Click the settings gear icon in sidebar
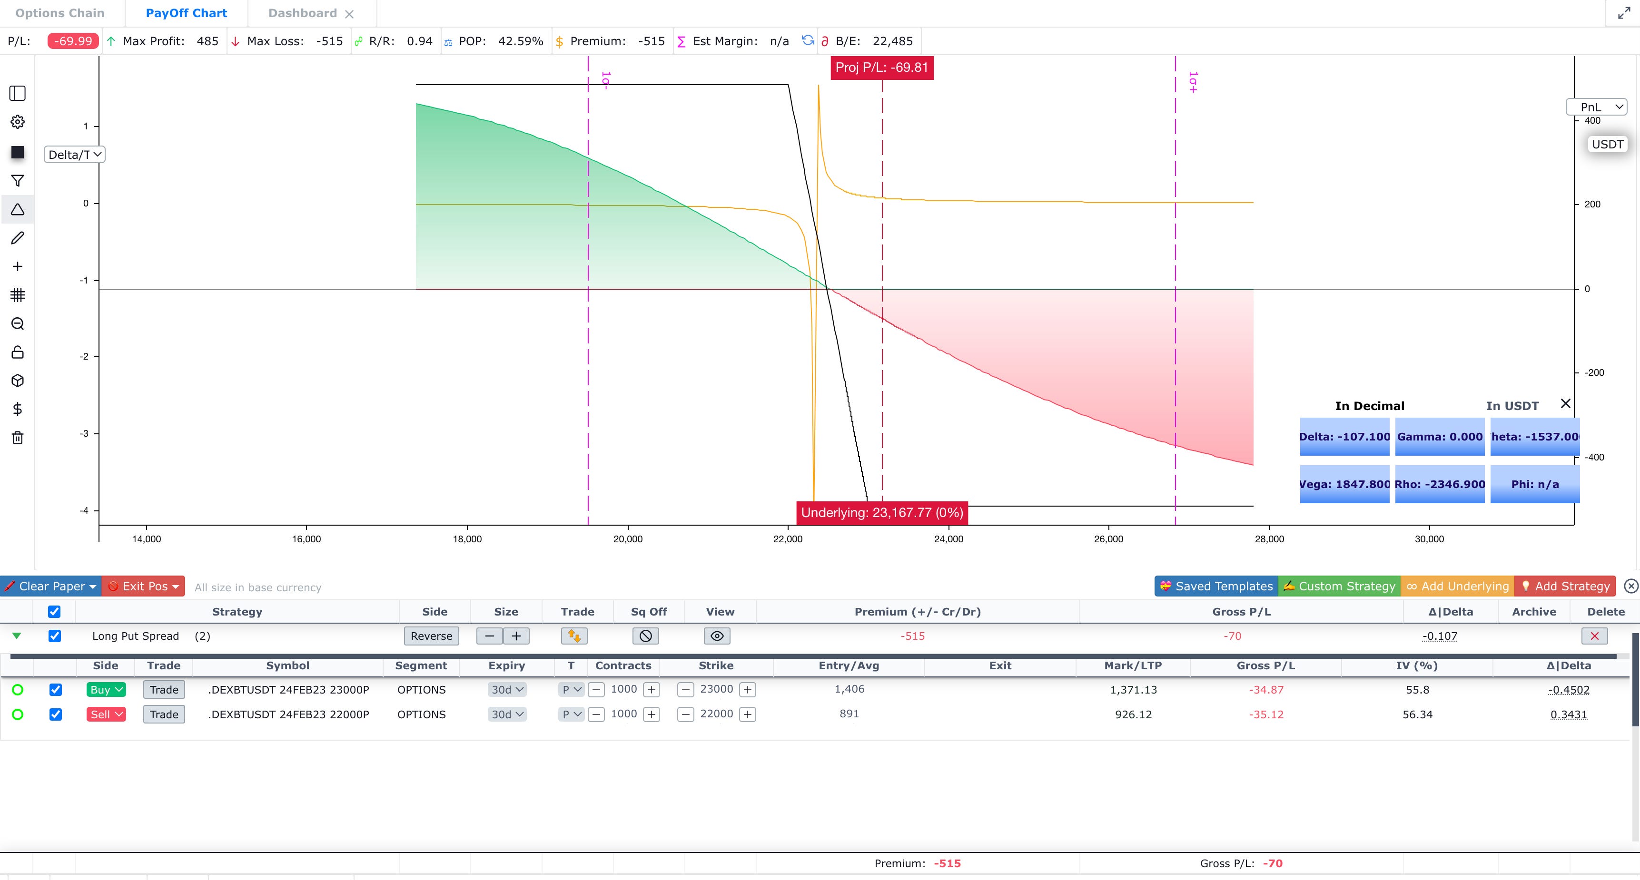This screenshot has width=1640, height=880. pyautogui.click(x=17, y=121)
